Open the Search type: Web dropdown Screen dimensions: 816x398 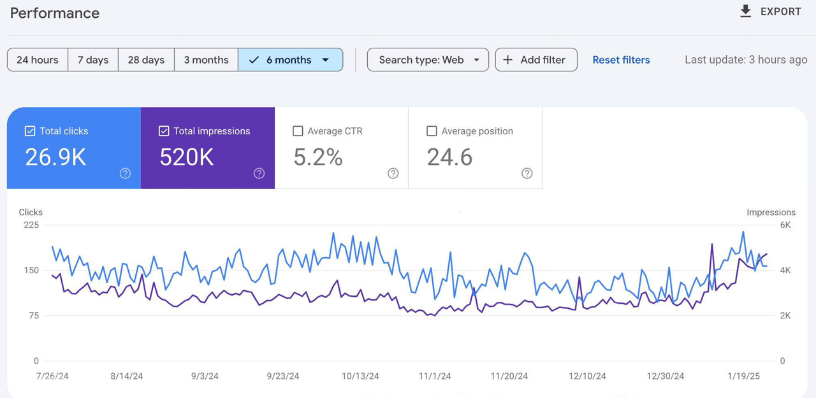428,60
